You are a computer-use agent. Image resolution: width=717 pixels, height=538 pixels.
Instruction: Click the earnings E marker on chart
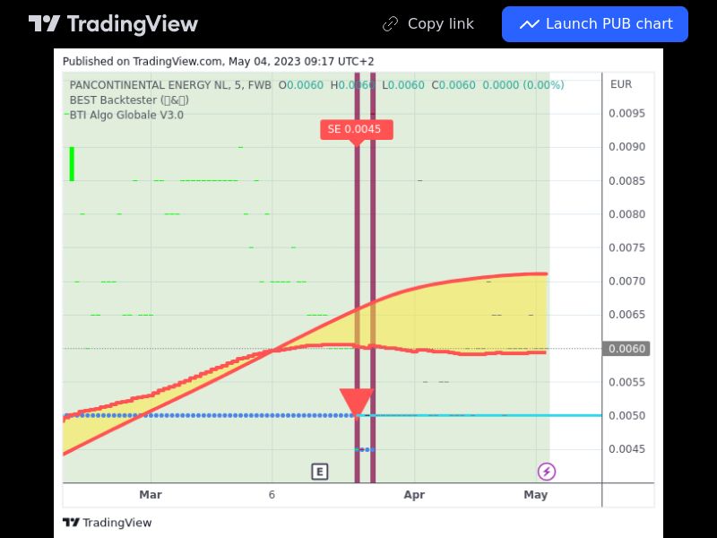click(x=320, y=472)
